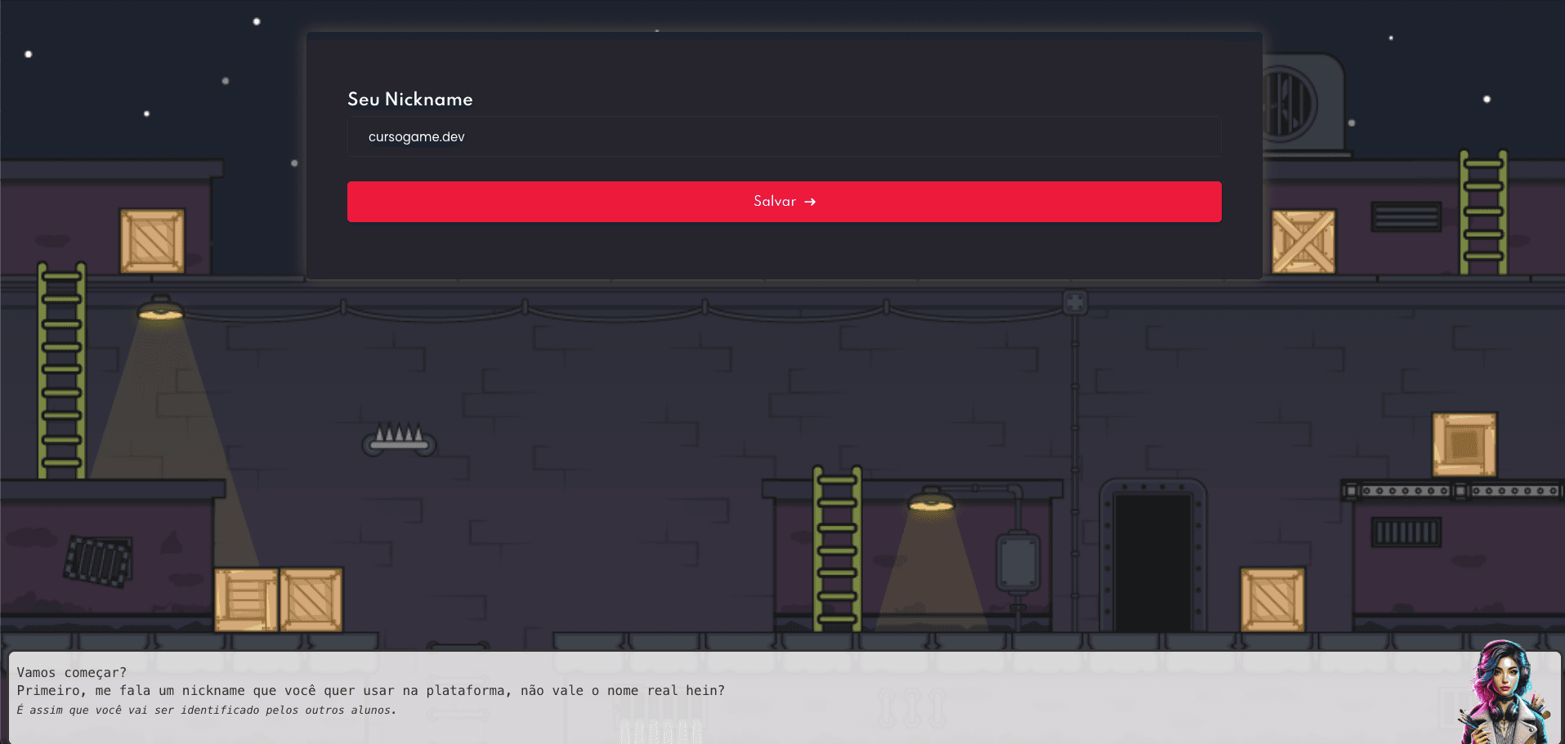
Task: Click the character avatar in dialogue box
Action: click(x=1504, y=693)
